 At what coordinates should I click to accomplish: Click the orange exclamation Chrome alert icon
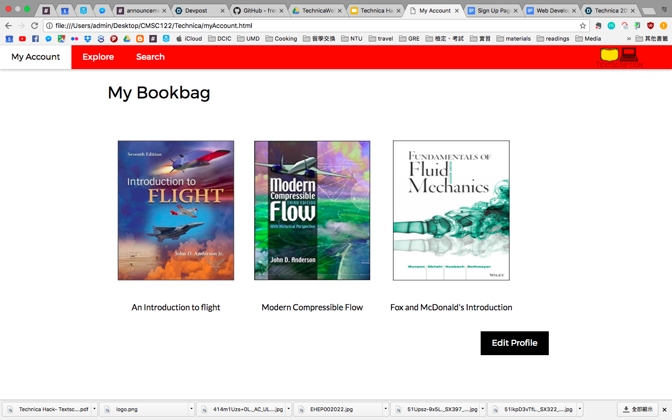point(664,26)
